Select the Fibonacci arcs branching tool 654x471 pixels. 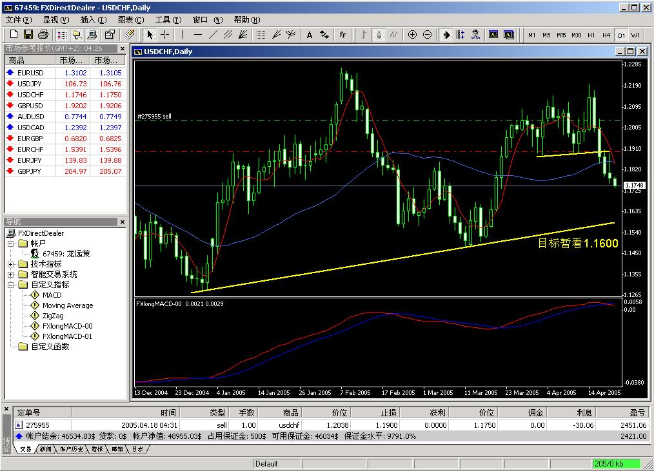point(291,35)
